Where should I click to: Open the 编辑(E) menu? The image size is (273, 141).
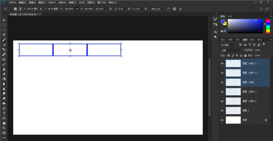coord(23,2)
